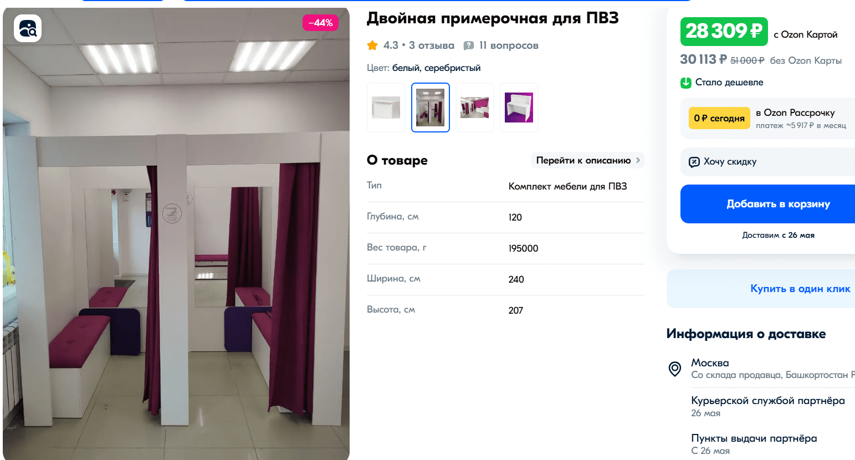Viewport: 855px width, 460px height.
Task: Click the questions speech bubble icon
Action: click(x=469, y=45)
